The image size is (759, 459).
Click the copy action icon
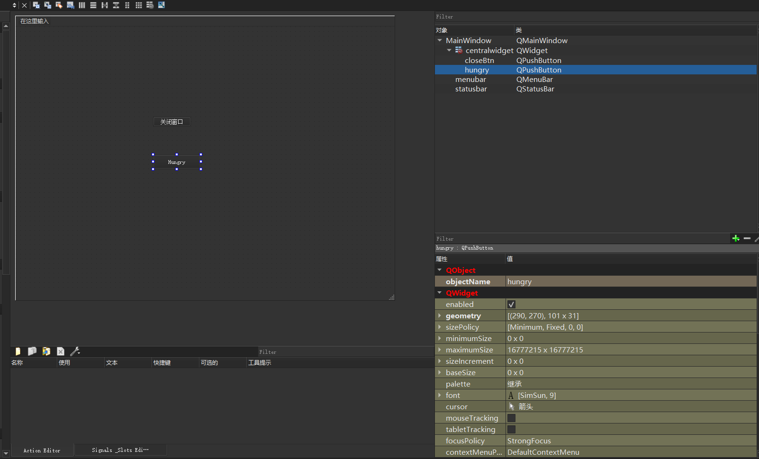click(32, 351)
